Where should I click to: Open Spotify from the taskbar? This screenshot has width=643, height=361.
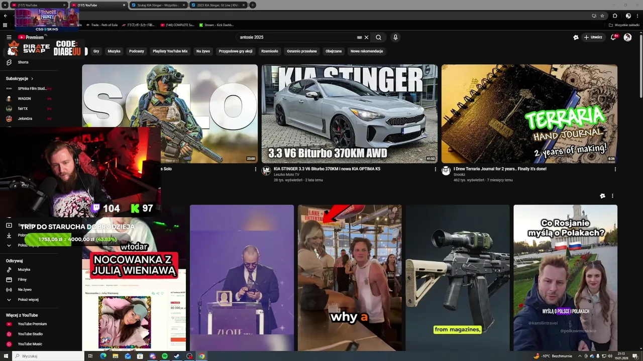click(165, 356)
